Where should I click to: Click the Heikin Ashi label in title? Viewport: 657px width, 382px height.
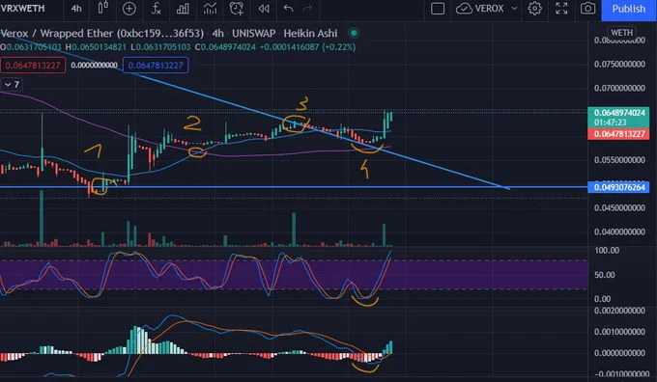(x=310, y=34)
